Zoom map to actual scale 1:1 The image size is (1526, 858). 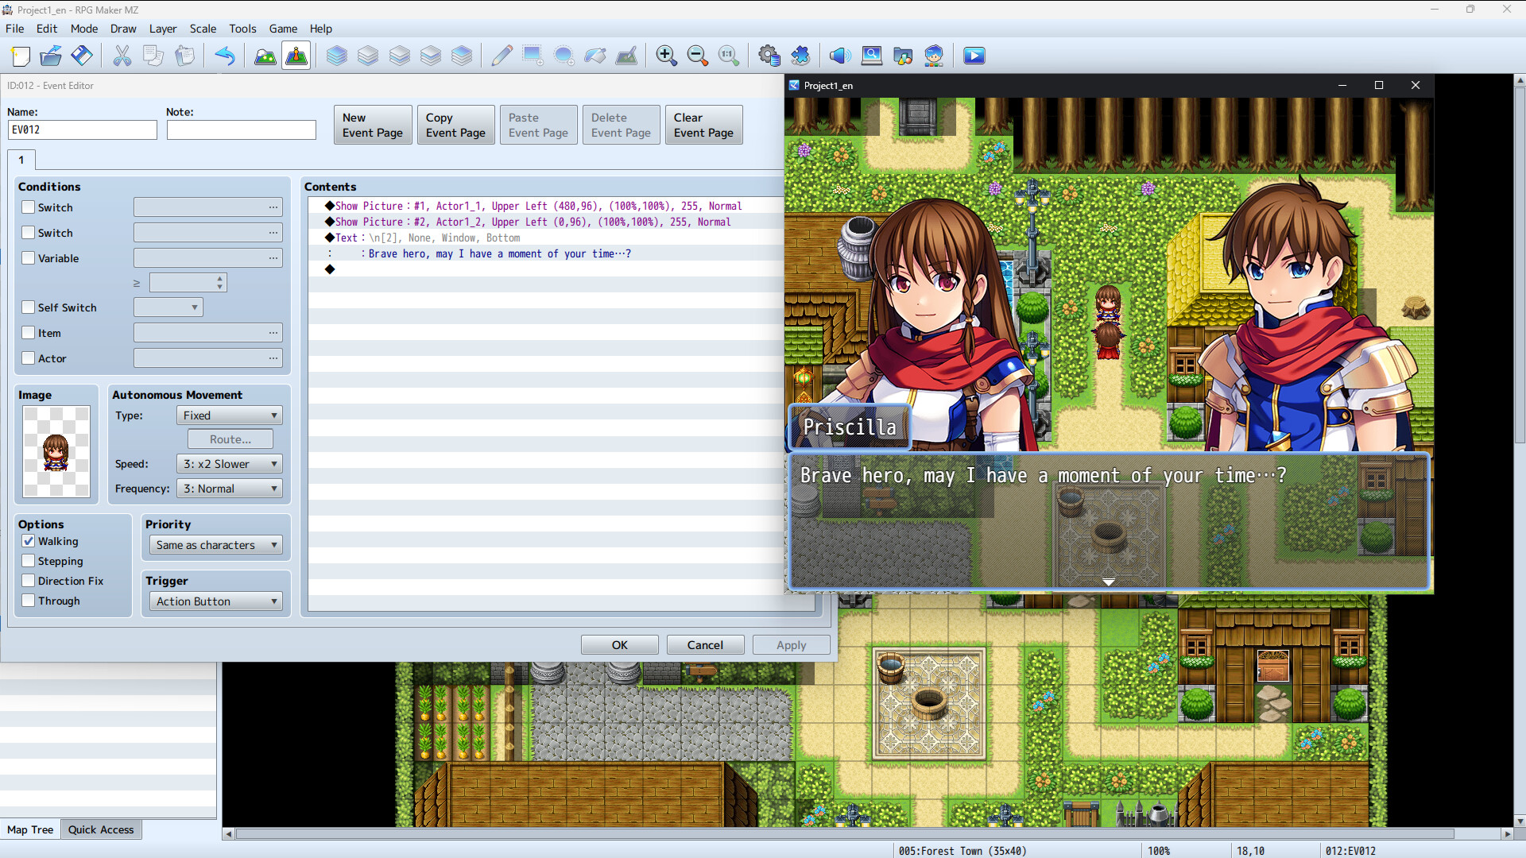[729, 56]
